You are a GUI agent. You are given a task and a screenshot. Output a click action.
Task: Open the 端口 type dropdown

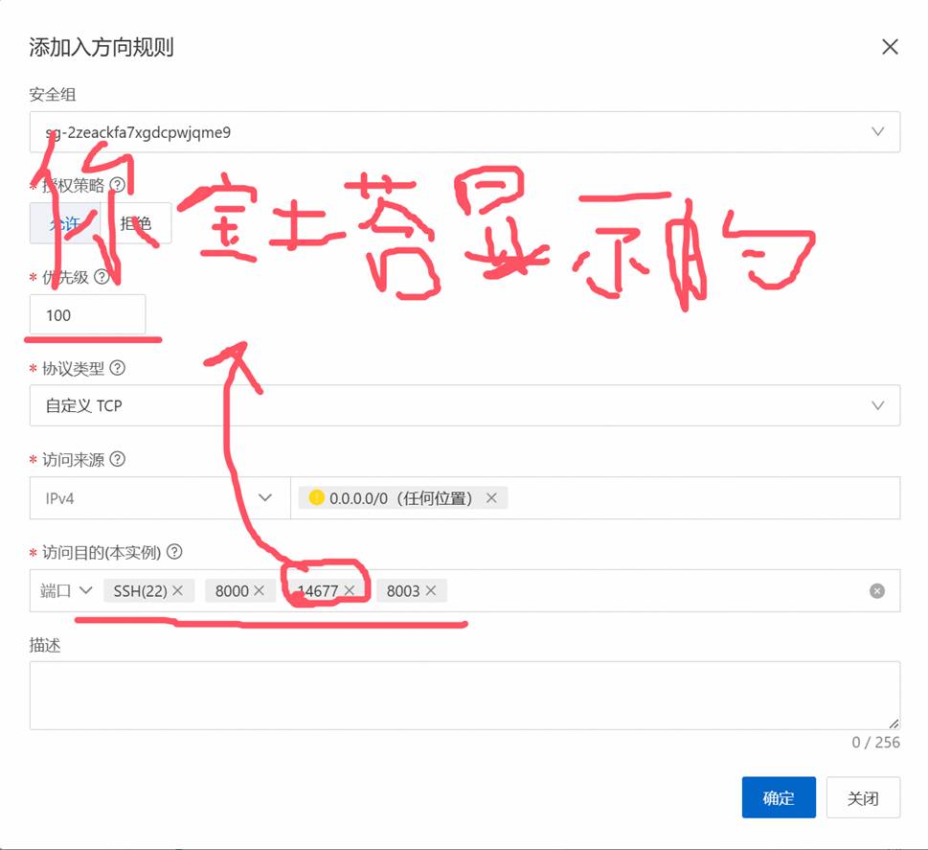[x=65, y=590]
